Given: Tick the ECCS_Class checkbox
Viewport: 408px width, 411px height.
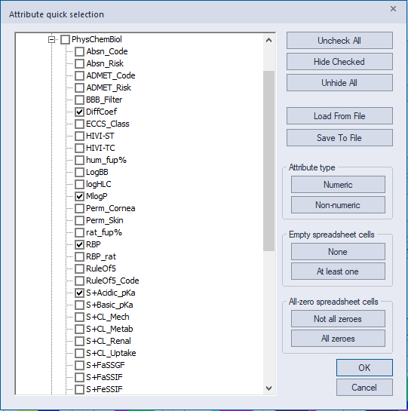Looking at the screenshot, I should click(79, 124).
